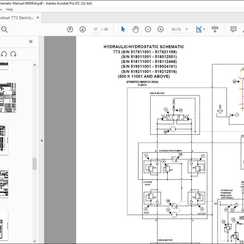This screenshot has width=244, height=244.
Task: Click the zoom level field showing 82.1%
Action: pos(176,29)
